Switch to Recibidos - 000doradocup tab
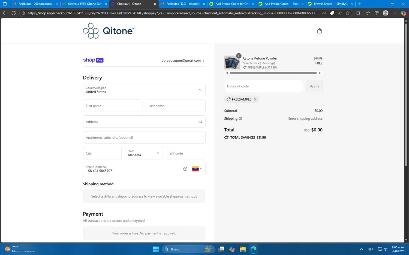Screen dimensions: 409x255 click(x=35, y=4)
